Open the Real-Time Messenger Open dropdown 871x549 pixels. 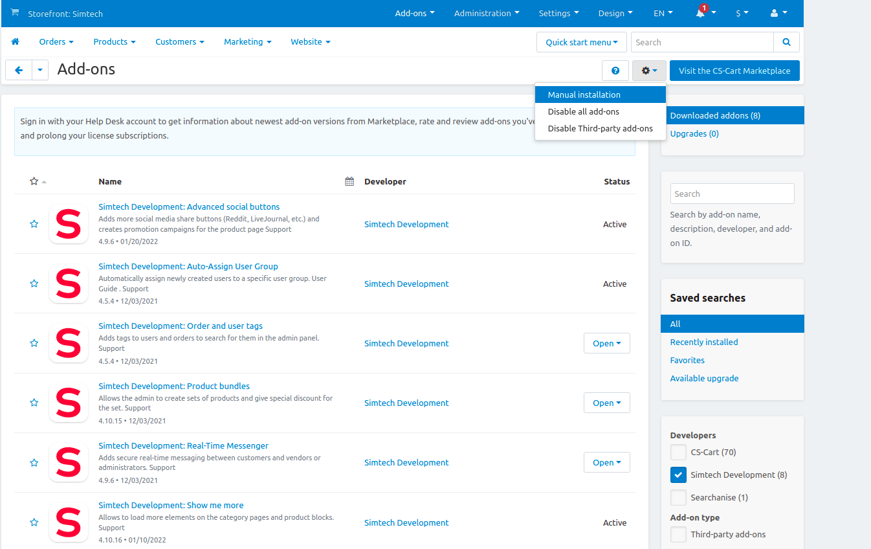click(607, 462)
